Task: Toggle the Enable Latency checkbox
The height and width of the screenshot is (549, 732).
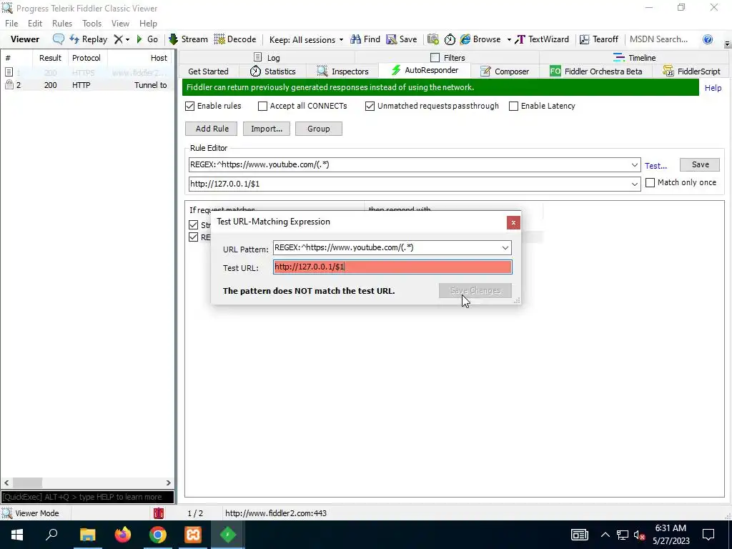Action: point(513,106)
